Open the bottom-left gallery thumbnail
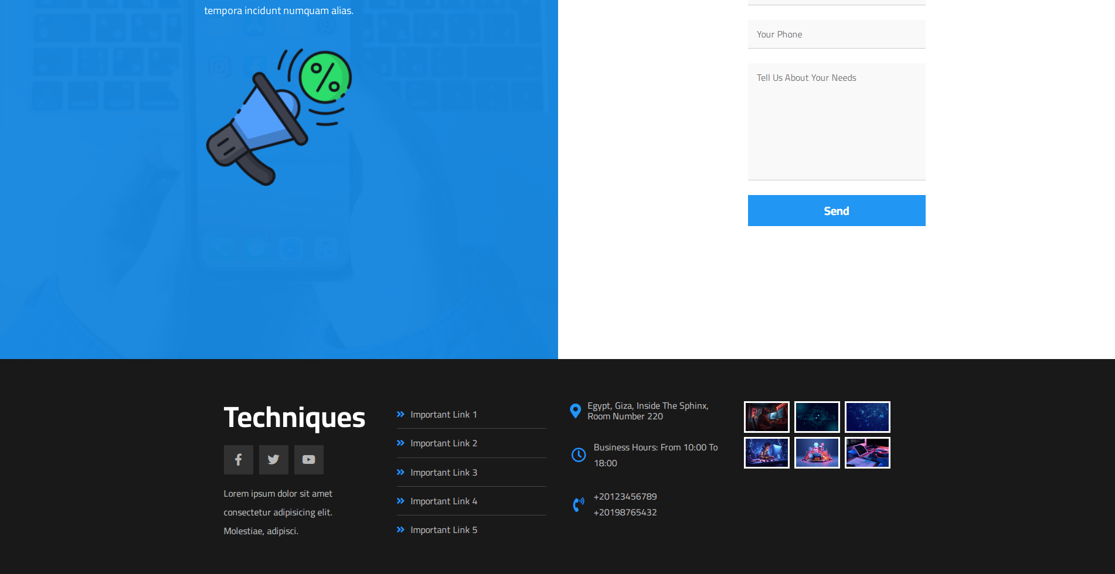 tap(767, 453)
